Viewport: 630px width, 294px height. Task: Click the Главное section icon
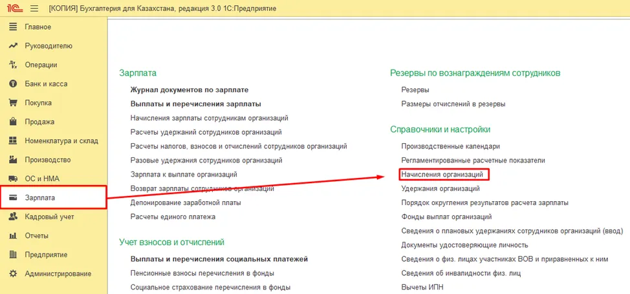click(13, 27)
